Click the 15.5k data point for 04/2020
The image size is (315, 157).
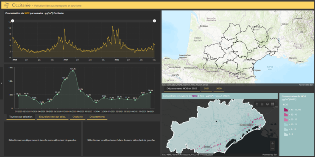pos(42,104)
